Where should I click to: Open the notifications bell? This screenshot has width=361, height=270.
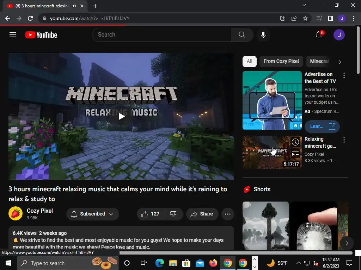(x=319, y=35)
